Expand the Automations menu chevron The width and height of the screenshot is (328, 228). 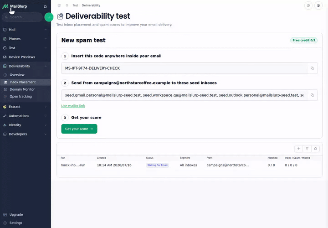point(46,116)
